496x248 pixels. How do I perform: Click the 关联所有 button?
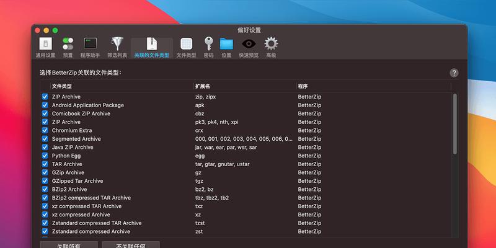69,246
